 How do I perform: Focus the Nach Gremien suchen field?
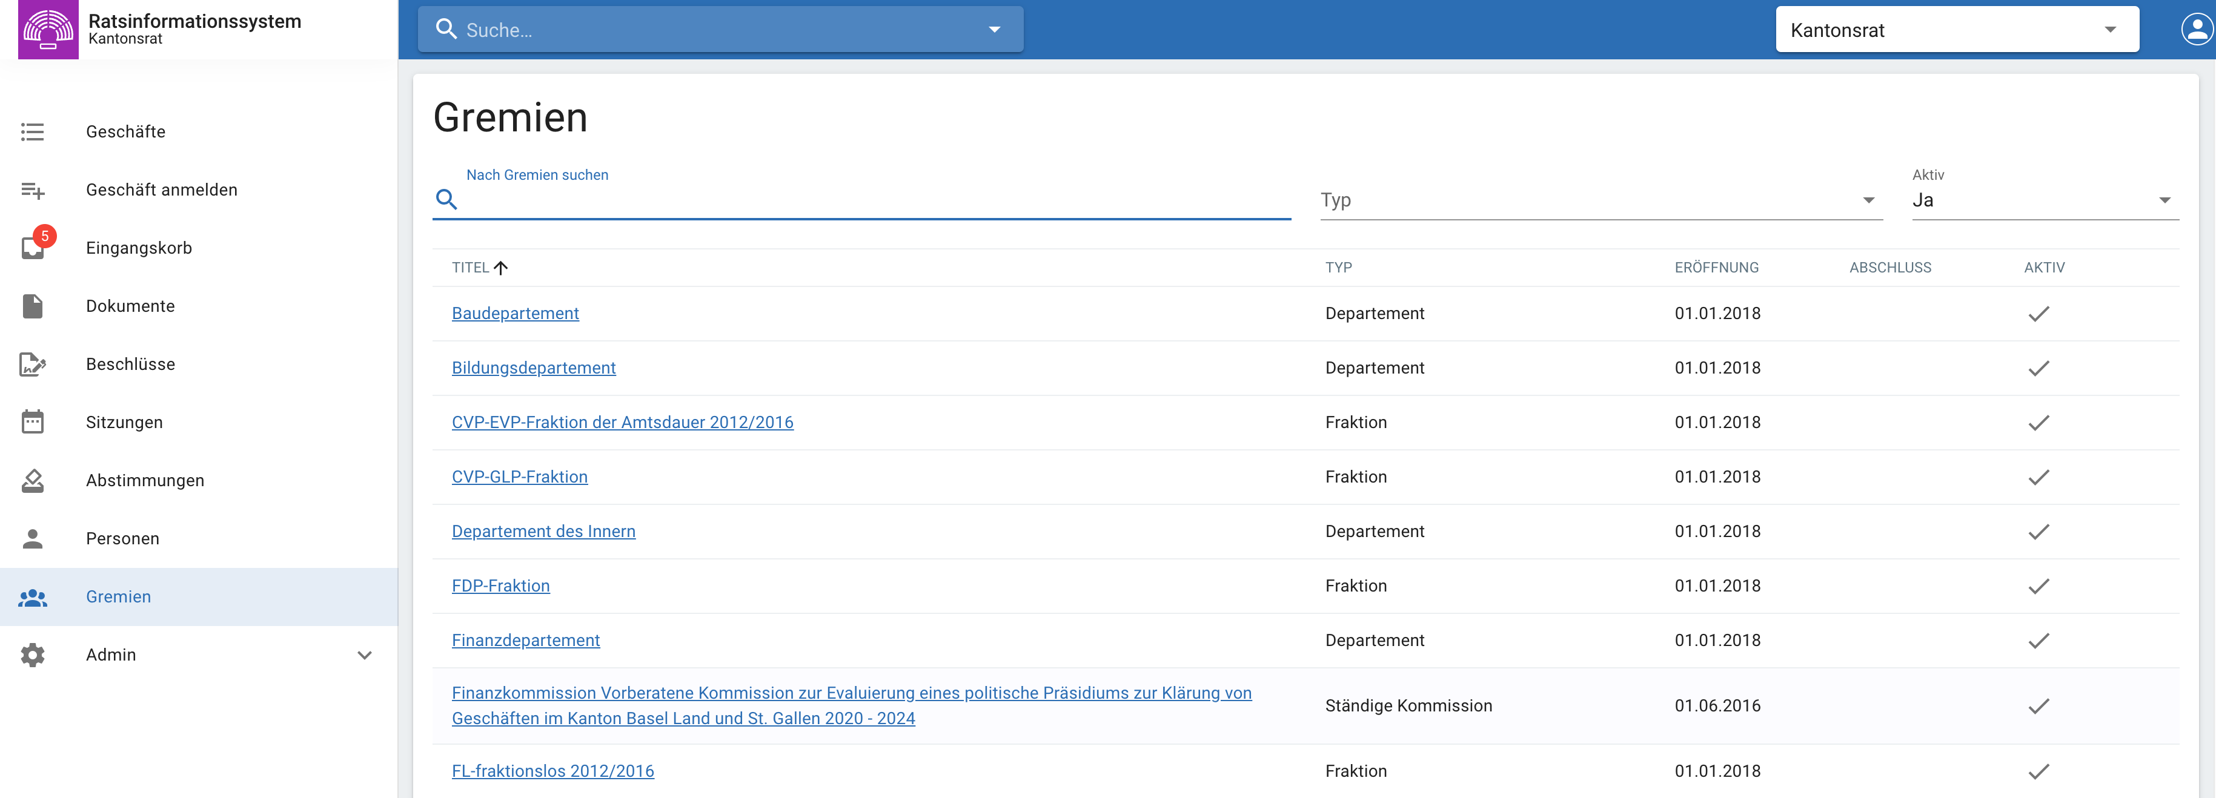pyautogui.click(x=873, y=200)
